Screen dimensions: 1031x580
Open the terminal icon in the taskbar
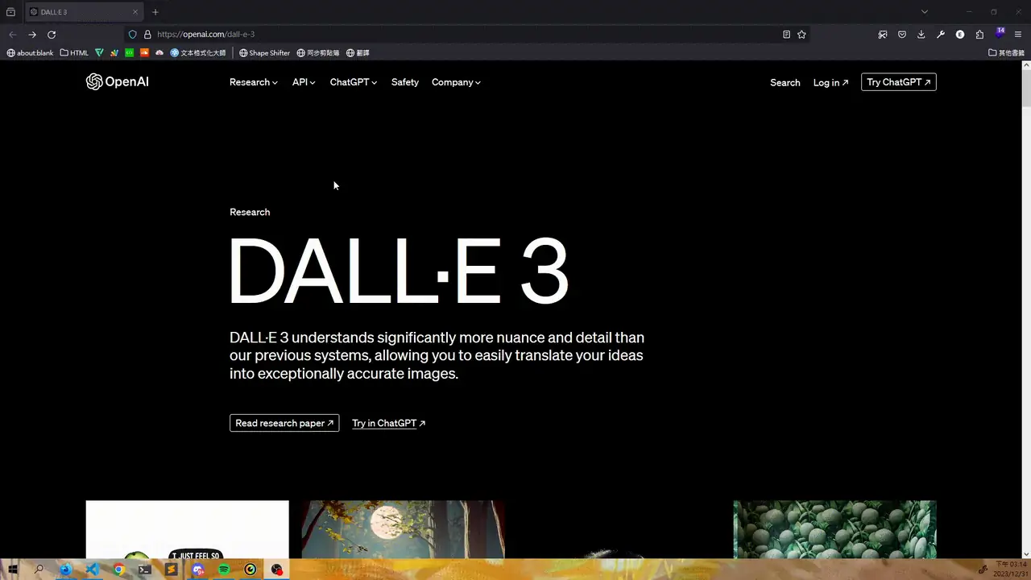[145, 570]
